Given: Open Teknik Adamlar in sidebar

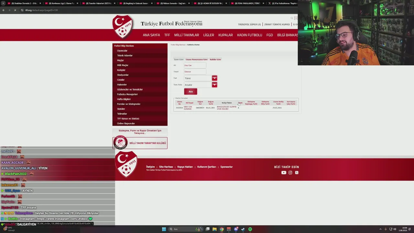Looking at the screenshot, I should pyautogui.click(x=125, y=55).
